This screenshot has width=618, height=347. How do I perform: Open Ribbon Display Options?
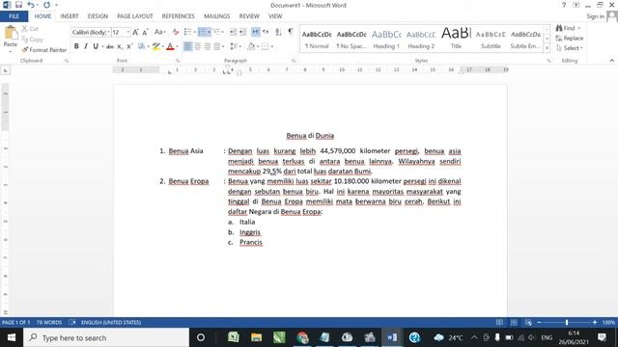click(576, 5)
